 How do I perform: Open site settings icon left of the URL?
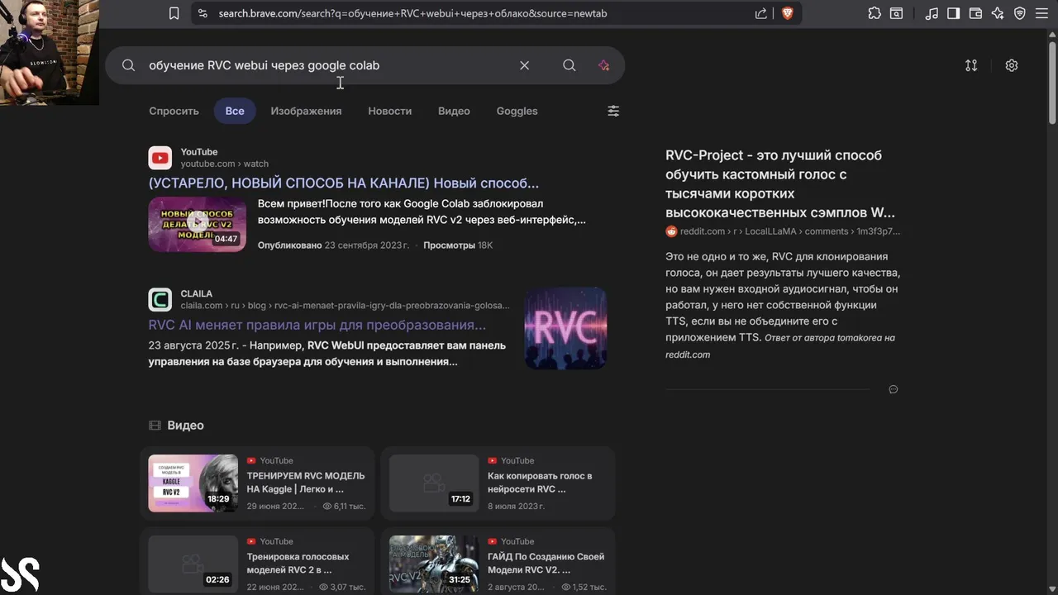[203, 13]
